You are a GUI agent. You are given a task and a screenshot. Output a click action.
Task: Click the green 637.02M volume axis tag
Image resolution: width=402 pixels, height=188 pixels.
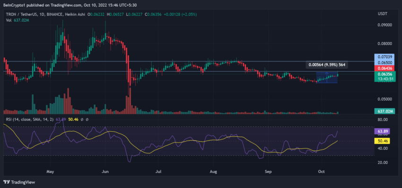click(x=385, y=111)
